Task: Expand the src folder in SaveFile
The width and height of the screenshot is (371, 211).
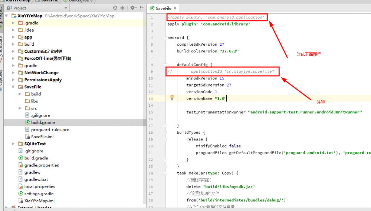Action: click(x=20, y=108)
